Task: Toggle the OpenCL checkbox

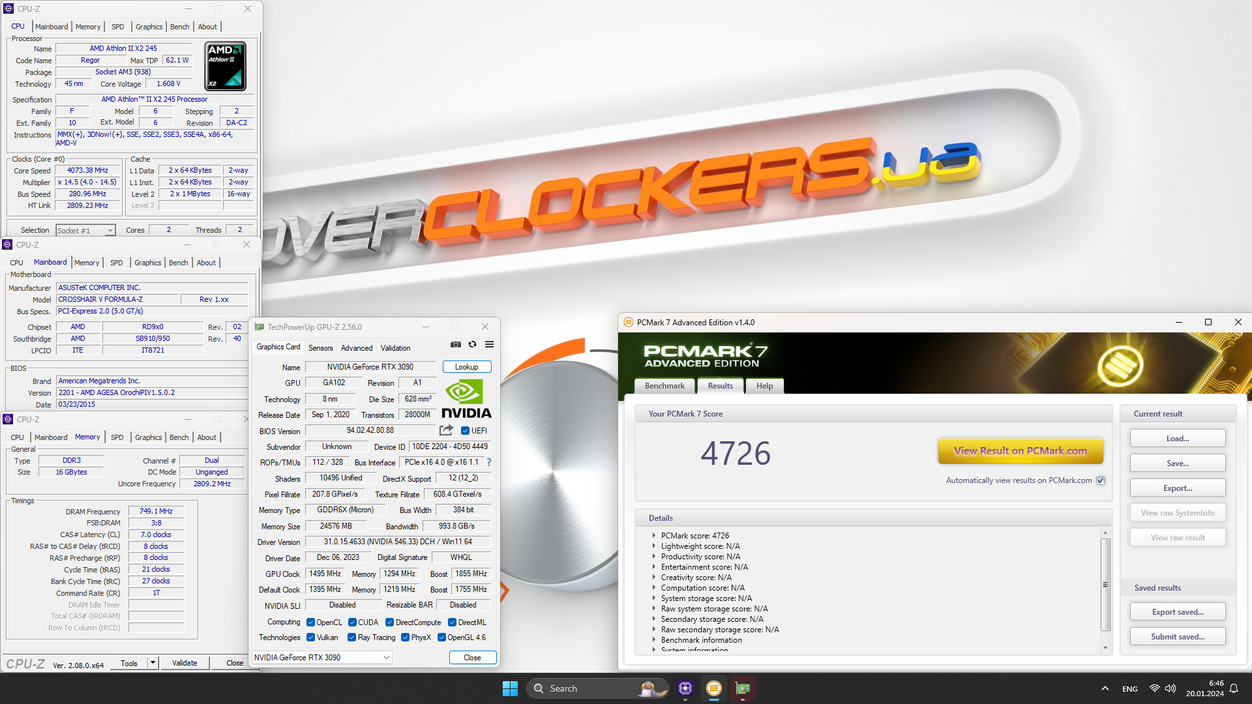Action: [311, 623]
